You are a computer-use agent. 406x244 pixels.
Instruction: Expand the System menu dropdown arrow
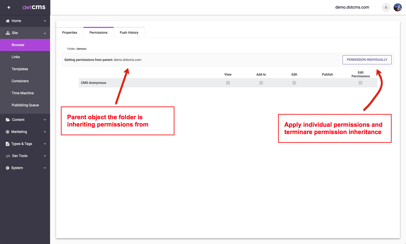[45, 168]
